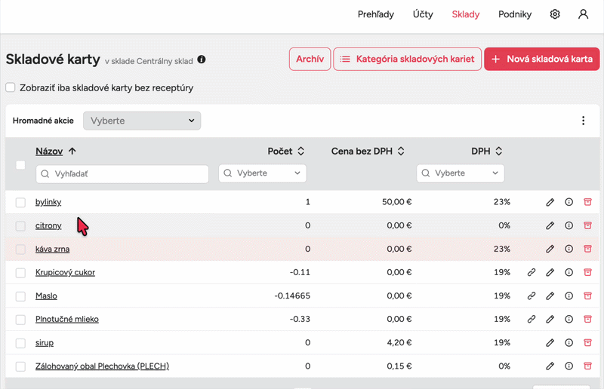Image resolution: width=604 pixels, height=389 pixels.
Task: Check the sirup row checkbox
Action: click(20, 343)
